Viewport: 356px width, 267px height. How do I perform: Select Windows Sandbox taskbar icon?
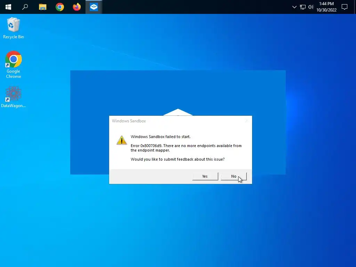click(94, 7)
